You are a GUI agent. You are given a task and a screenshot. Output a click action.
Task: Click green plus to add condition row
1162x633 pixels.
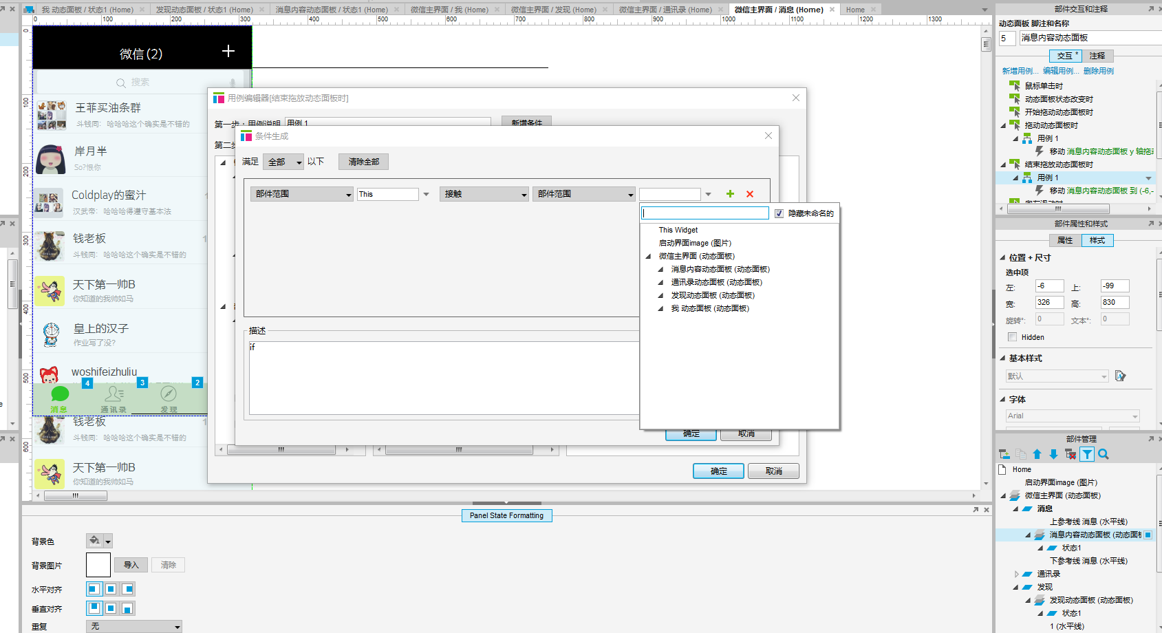click(730, 194)
